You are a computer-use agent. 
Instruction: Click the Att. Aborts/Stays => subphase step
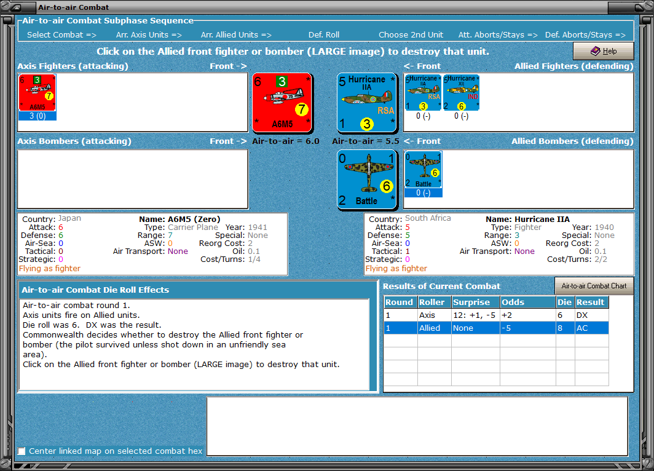click(498, 35)
